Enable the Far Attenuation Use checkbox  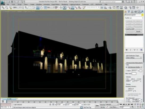(127, 100)
